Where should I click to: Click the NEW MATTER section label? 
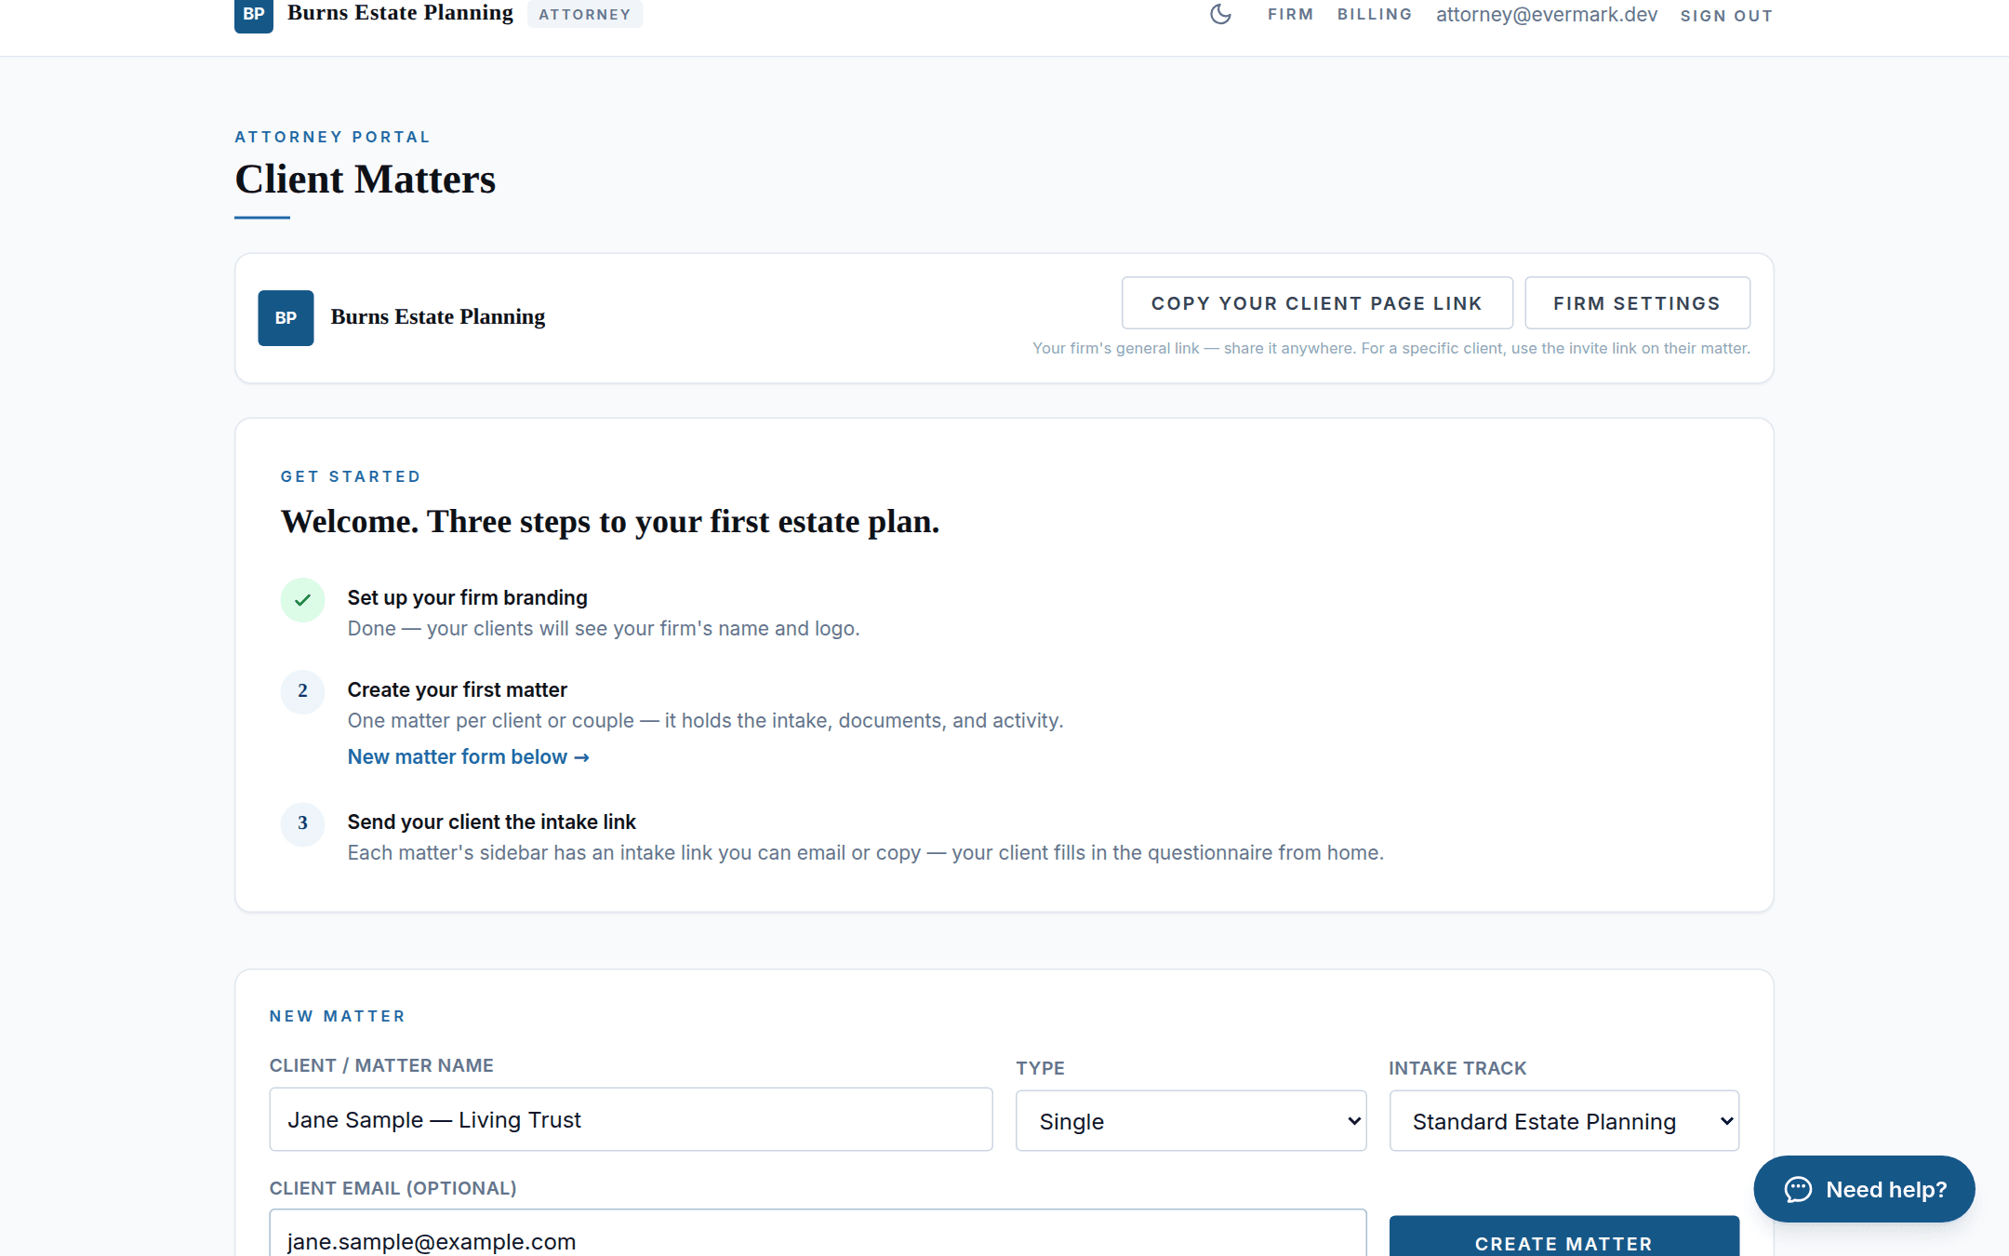pyautogui.click(x=338, y=1017)
